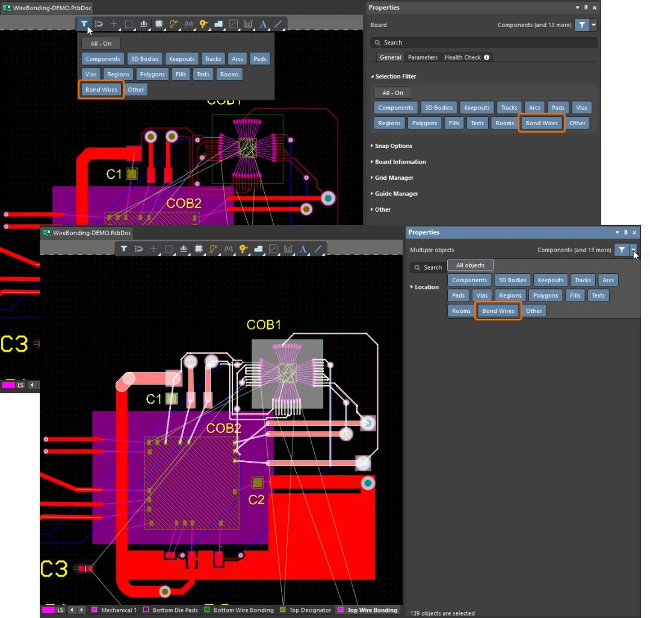The width and height of the screenshot is (650, 618).
Task: Click the Search field in the upper Properties panel
Action: point(484,42)
